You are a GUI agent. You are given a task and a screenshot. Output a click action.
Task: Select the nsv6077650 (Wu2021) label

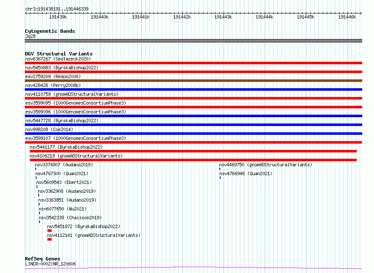point(63,209)
